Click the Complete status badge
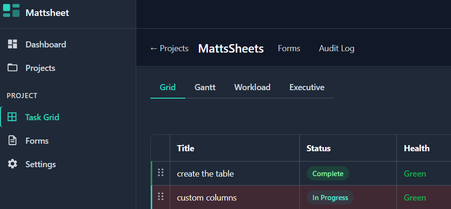Screen dimensions: 451x209 328,173
